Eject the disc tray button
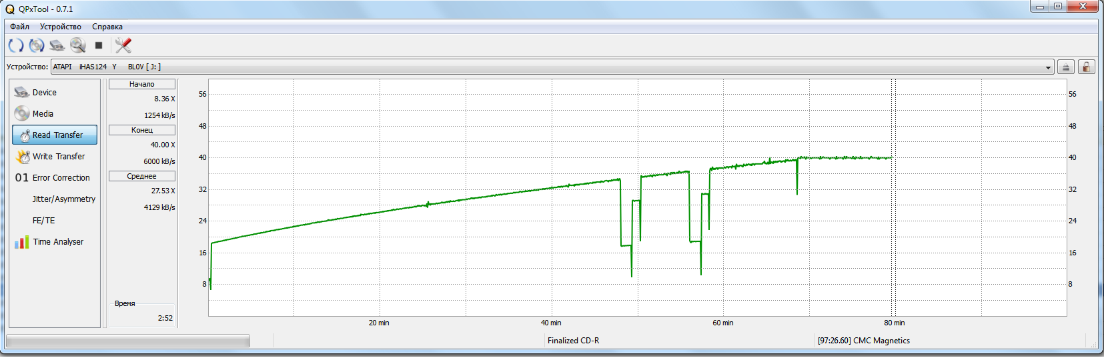Viewport: 1104px width, 358px height. (x=1066, y=67)
